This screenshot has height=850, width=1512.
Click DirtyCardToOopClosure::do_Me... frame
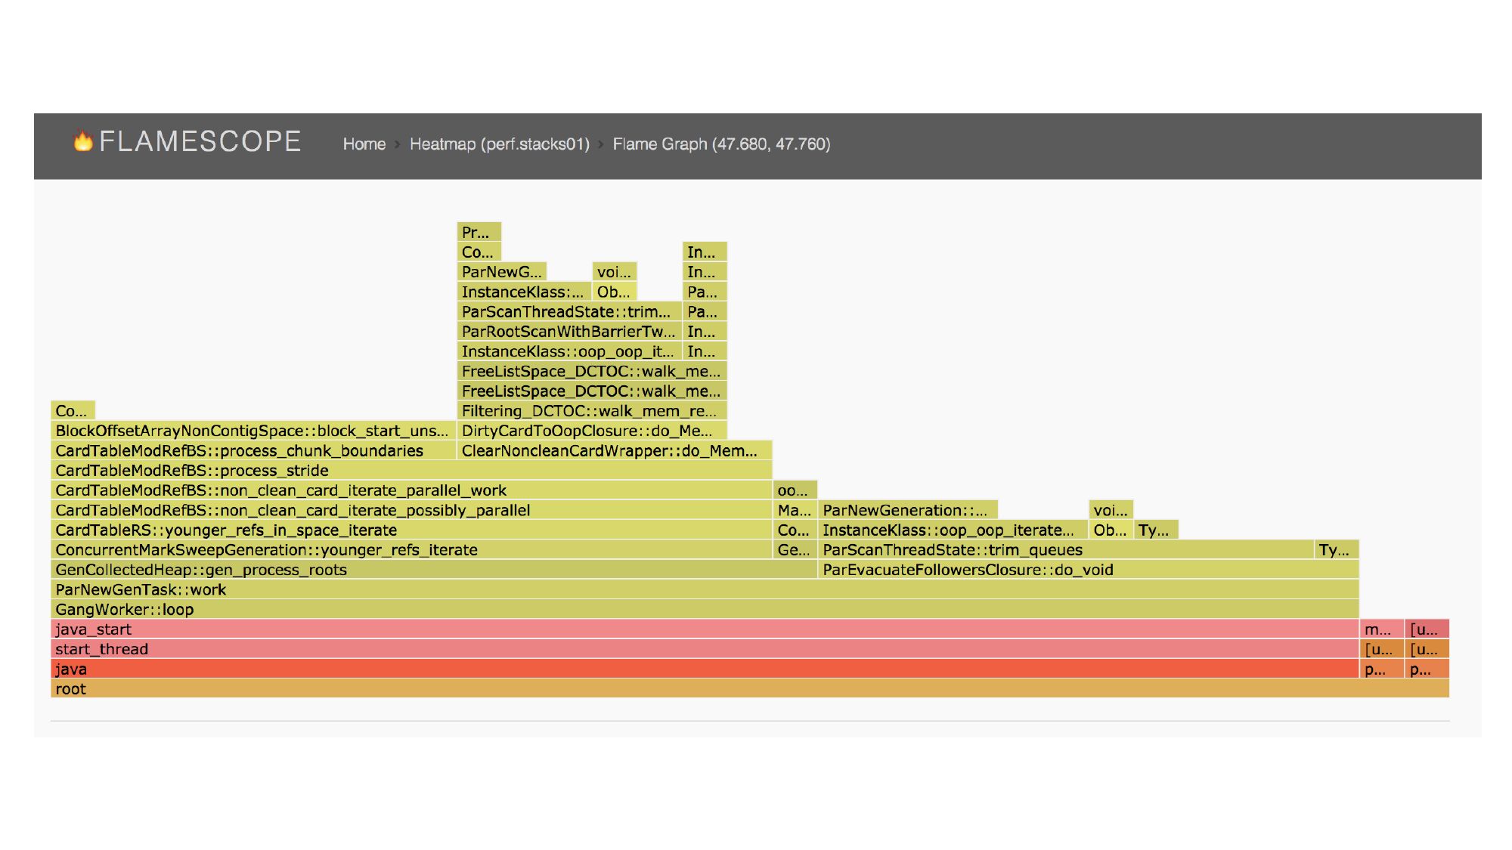click(591, 431)
